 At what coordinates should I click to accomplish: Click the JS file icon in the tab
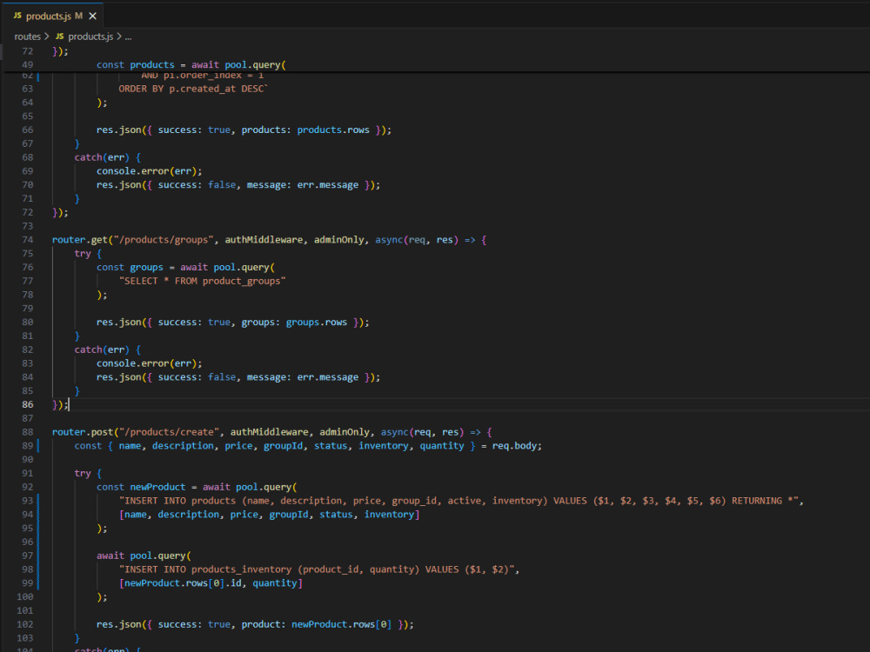pyautogui.click(x=17, y=16)
